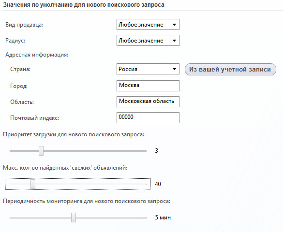Click into the Город field containing Москва
Image resolution: width=283 pixels, height=232 pixels.
(x=148, y=86)
